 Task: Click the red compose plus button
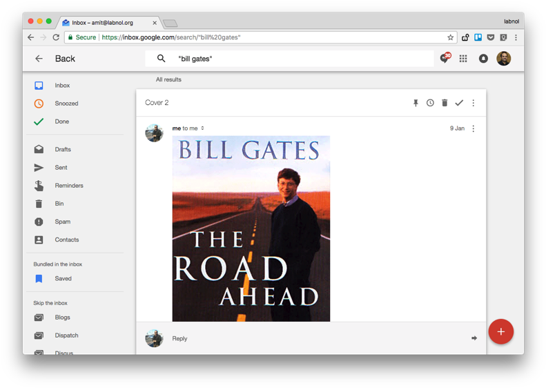click(500, 331)
